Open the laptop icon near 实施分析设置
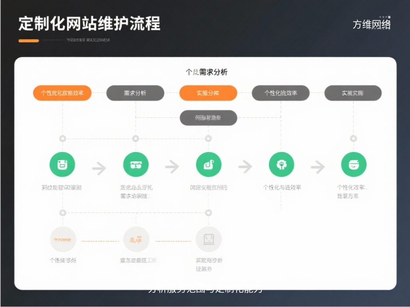The width and height of the screenshot is (410, 307). coord(209,239)
